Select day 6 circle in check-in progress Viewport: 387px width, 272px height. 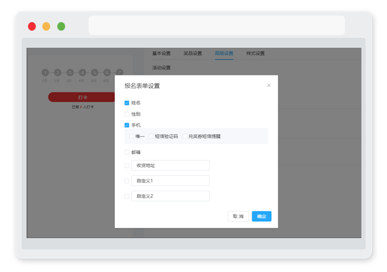(107, 73)
